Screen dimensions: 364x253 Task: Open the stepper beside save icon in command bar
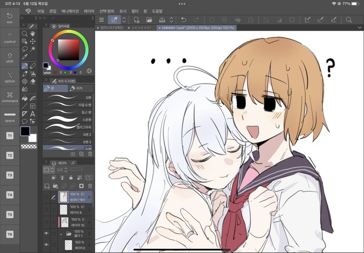[x=171, y=20]
